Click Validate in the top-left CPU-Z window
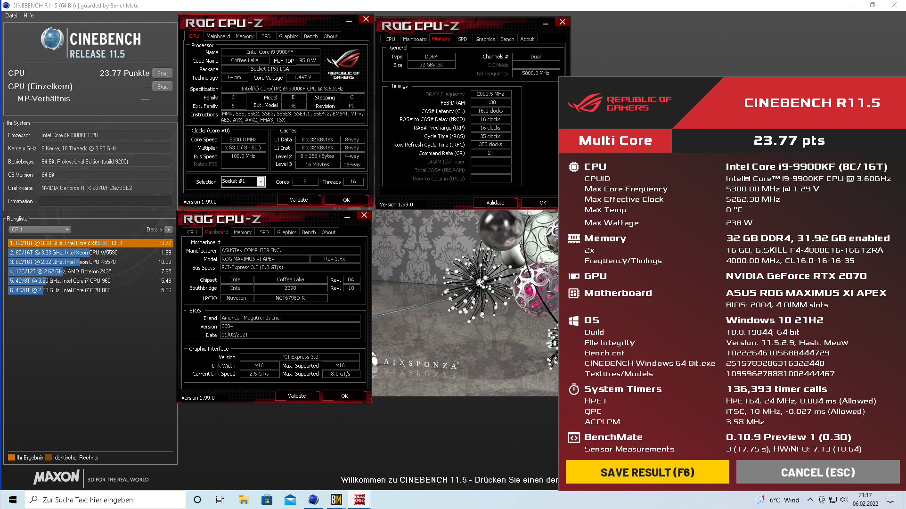Screen dimensions: 906x509 click(299, 200)
